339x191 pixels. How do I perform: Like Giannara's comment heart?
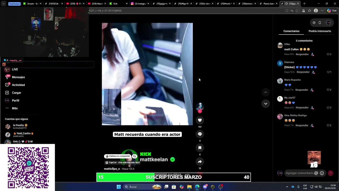[328, 72]
